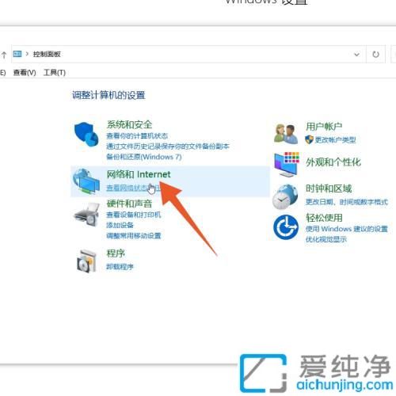Open 网络和 Internet category
Image resolution: width=396 pixels, height=396 pixels.
(x=139, y=174)
